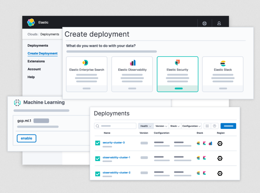Select the Elastic Stack card

[223, 74]
